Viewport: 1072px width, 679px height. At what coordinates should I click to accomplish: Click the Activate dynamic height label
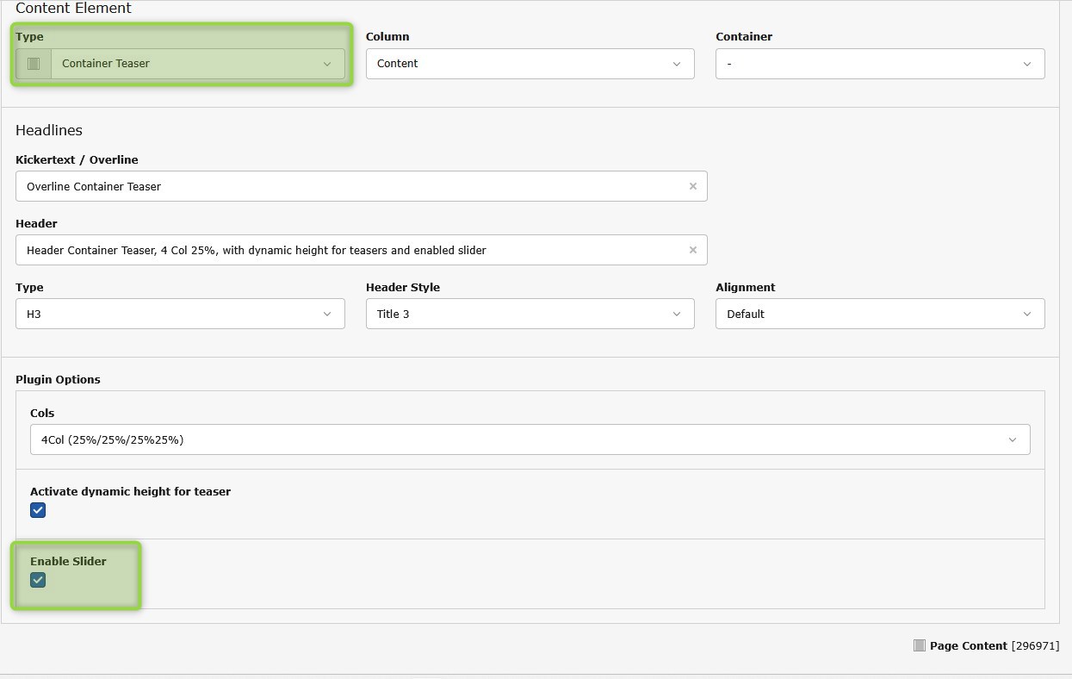130,491
